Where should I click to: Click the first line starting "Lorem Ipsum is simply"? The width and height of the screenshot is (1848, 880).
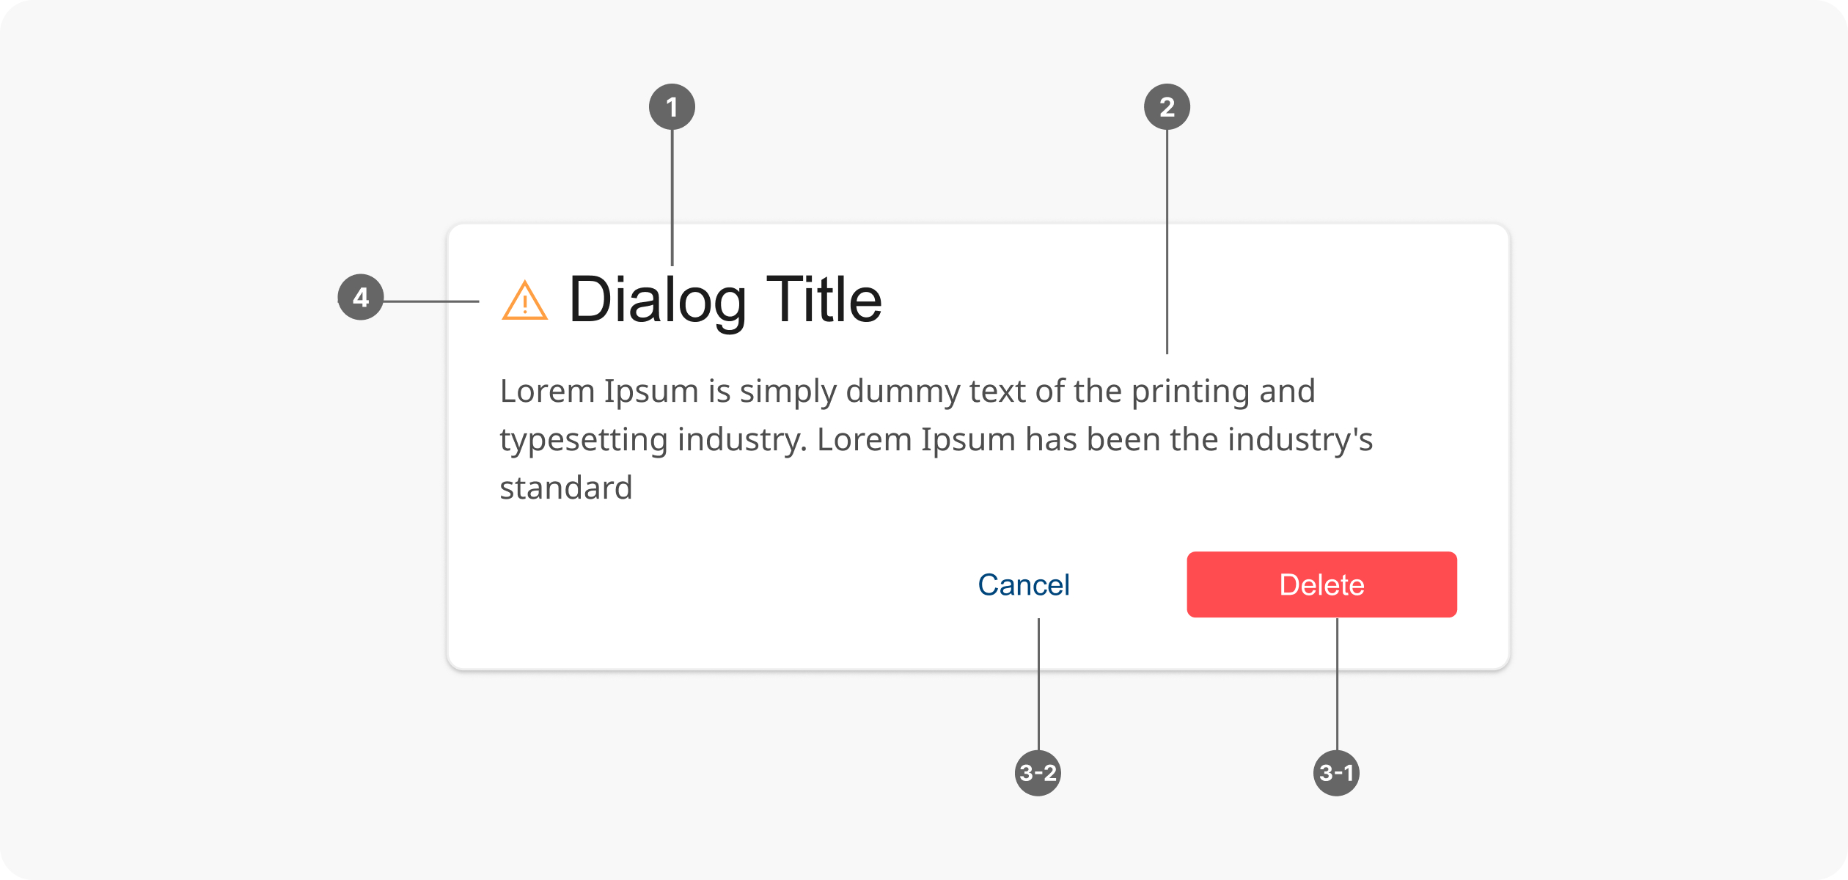tap(907, 391)
